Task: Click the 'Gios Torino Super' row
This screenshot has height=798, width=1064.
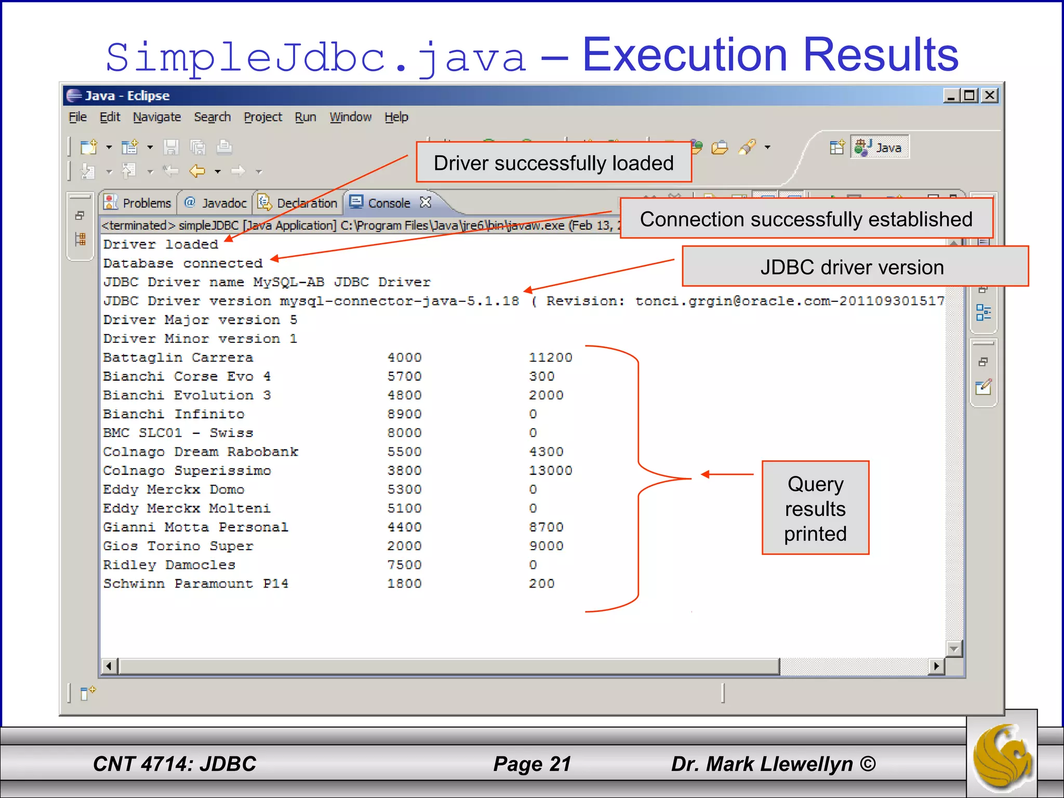Action: (334, 546)
